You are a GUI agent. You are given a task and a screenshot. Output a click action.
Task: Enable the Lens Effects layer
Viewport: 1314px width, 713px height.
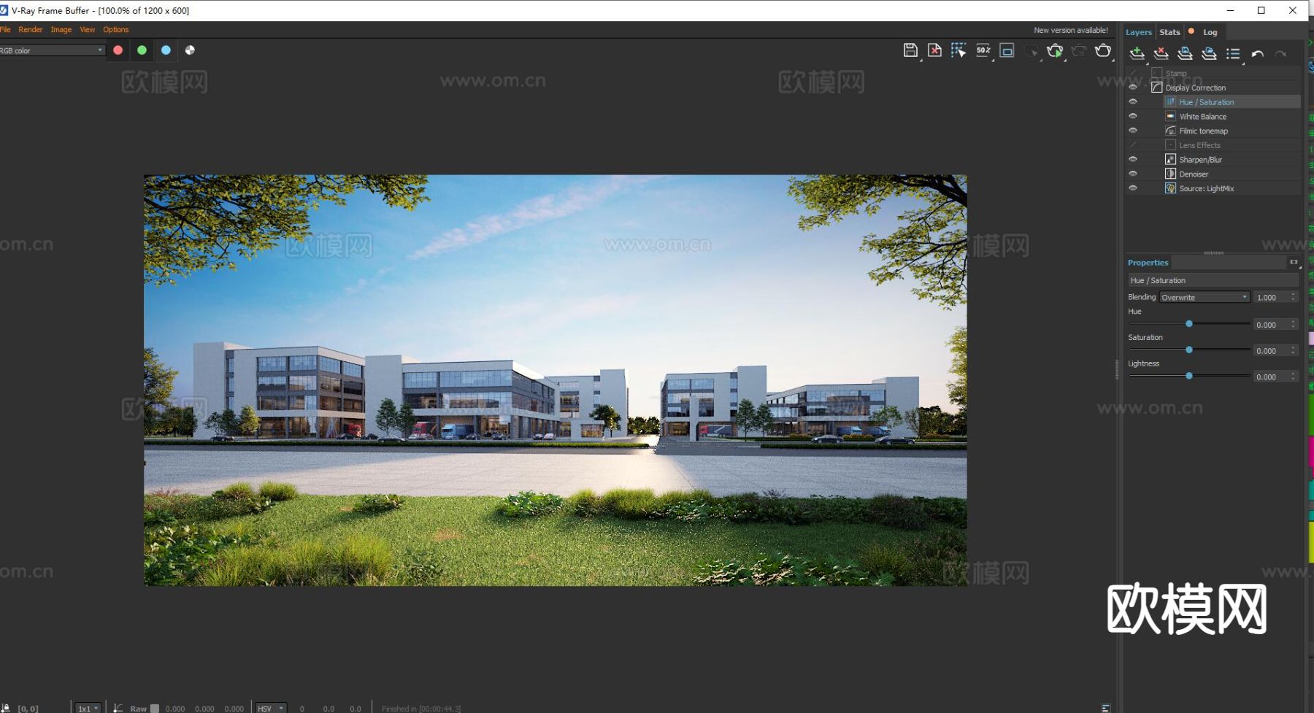1133,144
